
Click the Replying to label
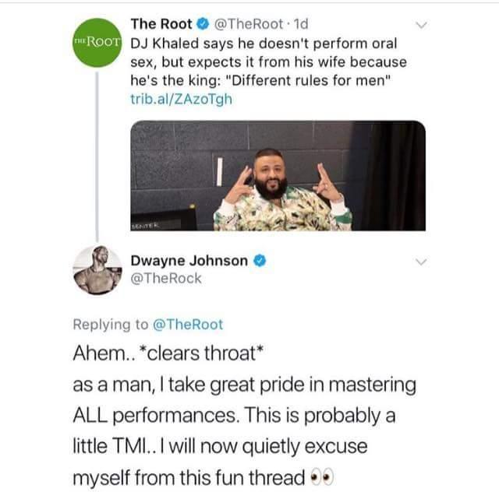(111, 325)
